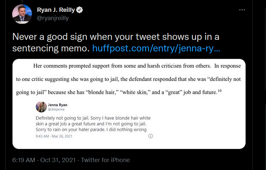This screenshot has height=170, width=266.
Task: Select the Twitter for iPhone source label
Action: [x=105, y=160]
